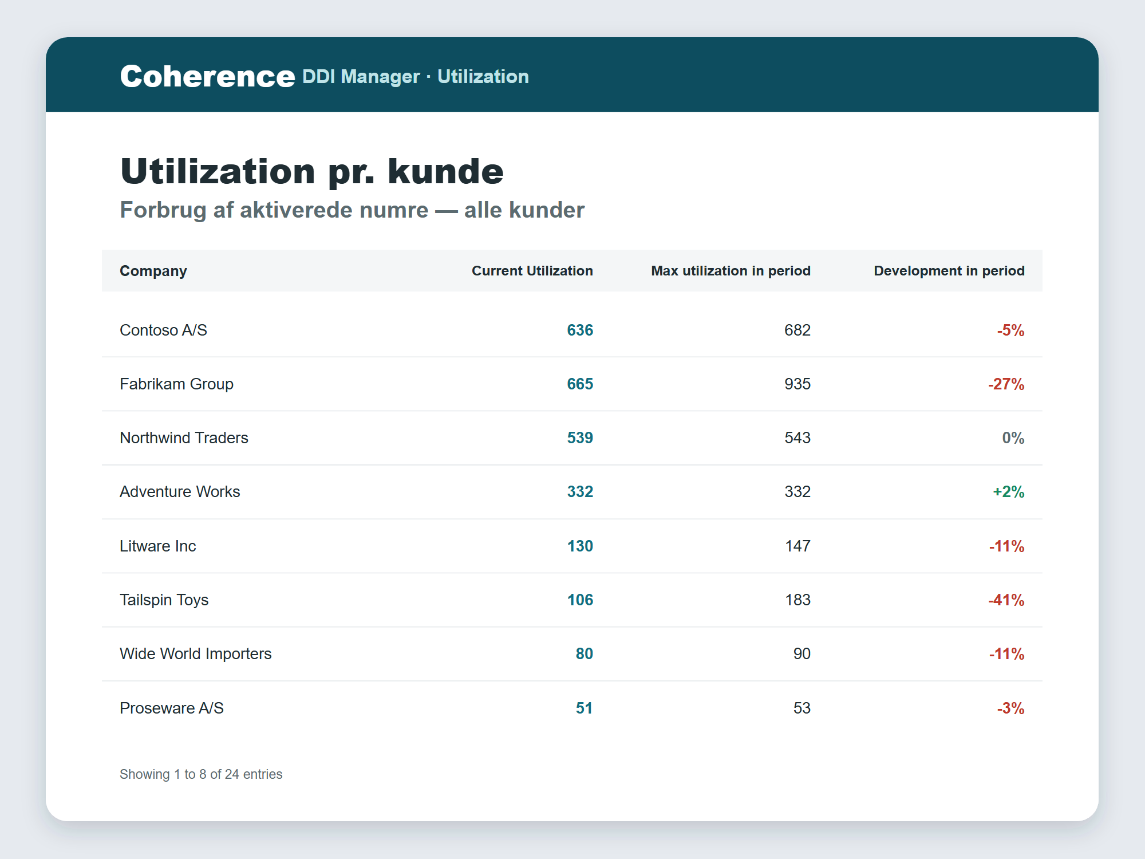This screenshot has height=859, width=1145.
Task: Click current utilization value 539
Action: pos(580,438)
